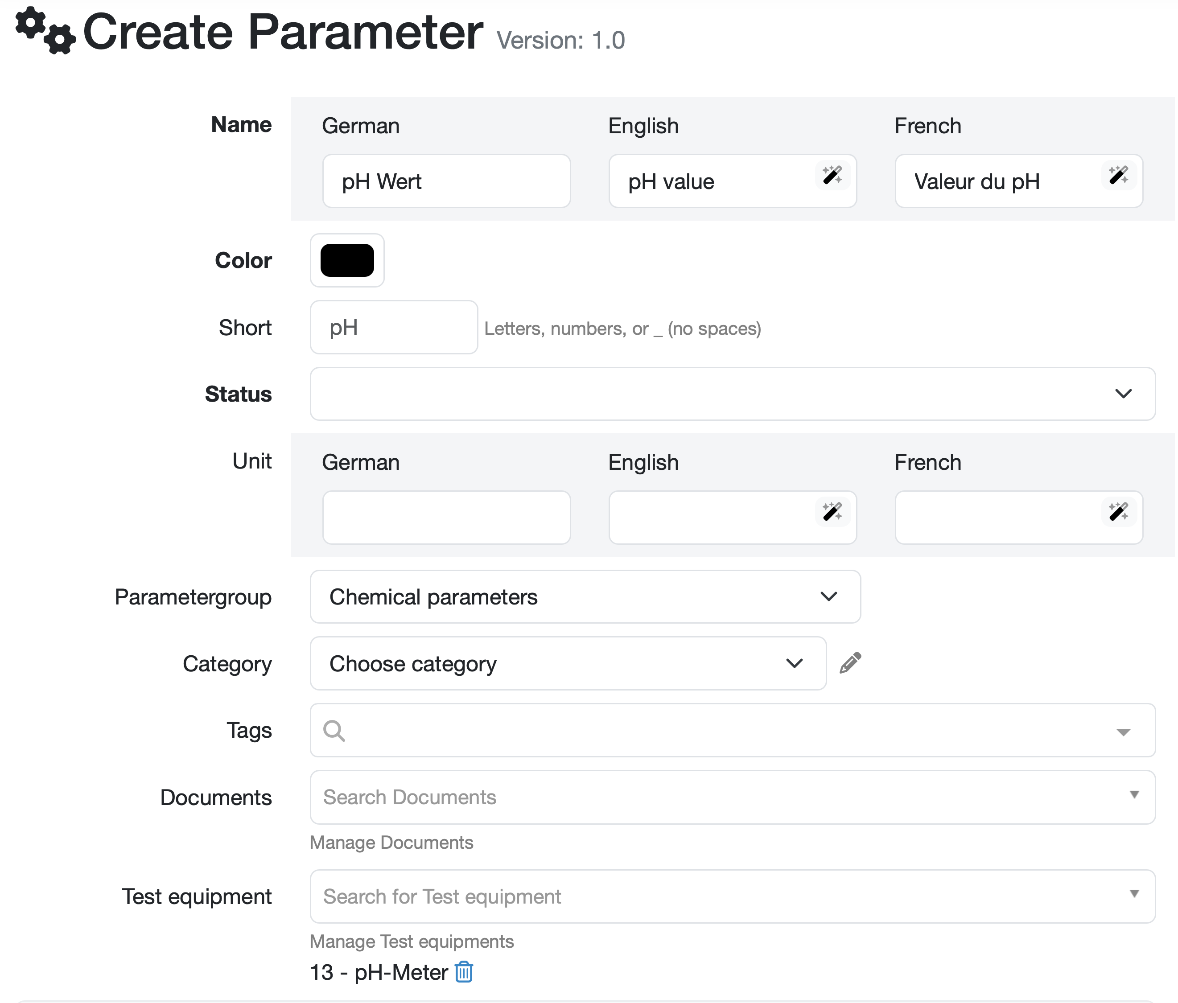Open the Choose category dropdown
Viewport: 1178px width, 1003px height.
coord(568,663)
